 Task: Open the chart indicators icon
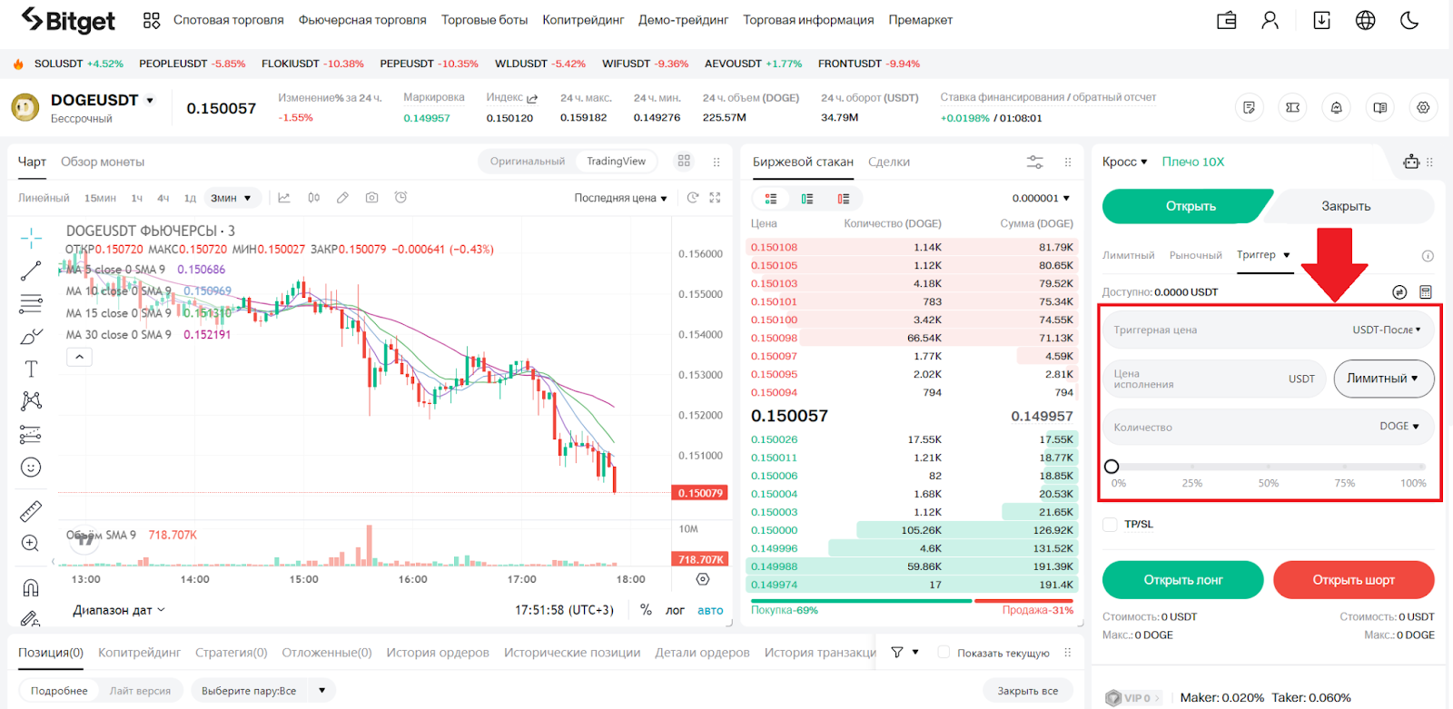284,198
